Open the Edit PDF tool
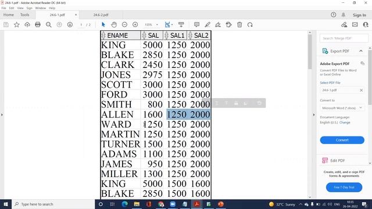 [x=337, y=160]
